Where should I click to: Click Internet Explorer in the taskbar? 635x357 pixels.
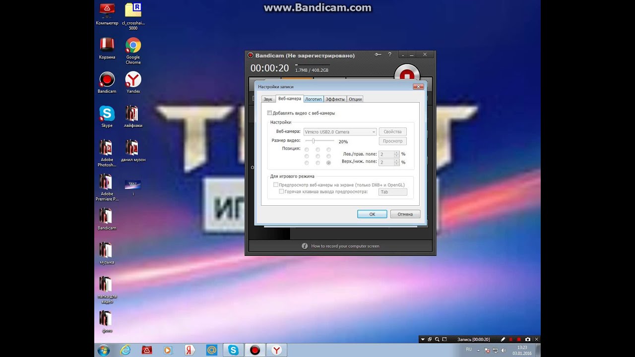pyautogui.click(x=126, y=350)
